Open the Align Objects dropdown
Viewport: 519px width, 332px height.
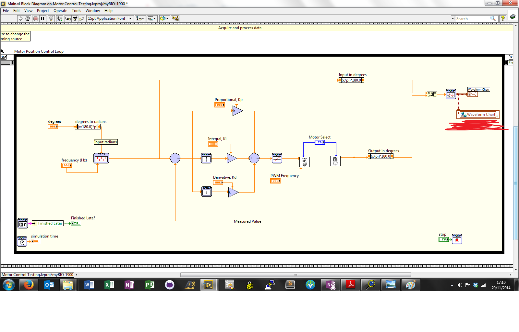tap(140, 18)
